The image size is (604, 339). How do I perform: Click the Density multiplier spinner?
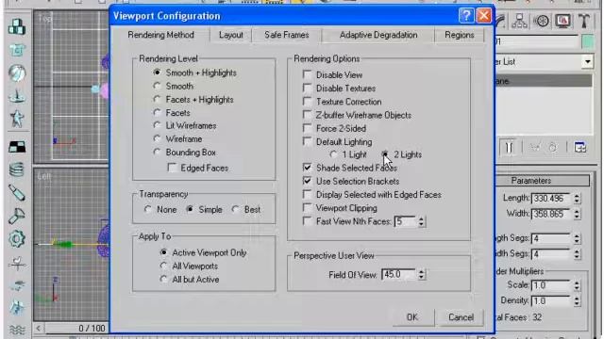(577, 301)
